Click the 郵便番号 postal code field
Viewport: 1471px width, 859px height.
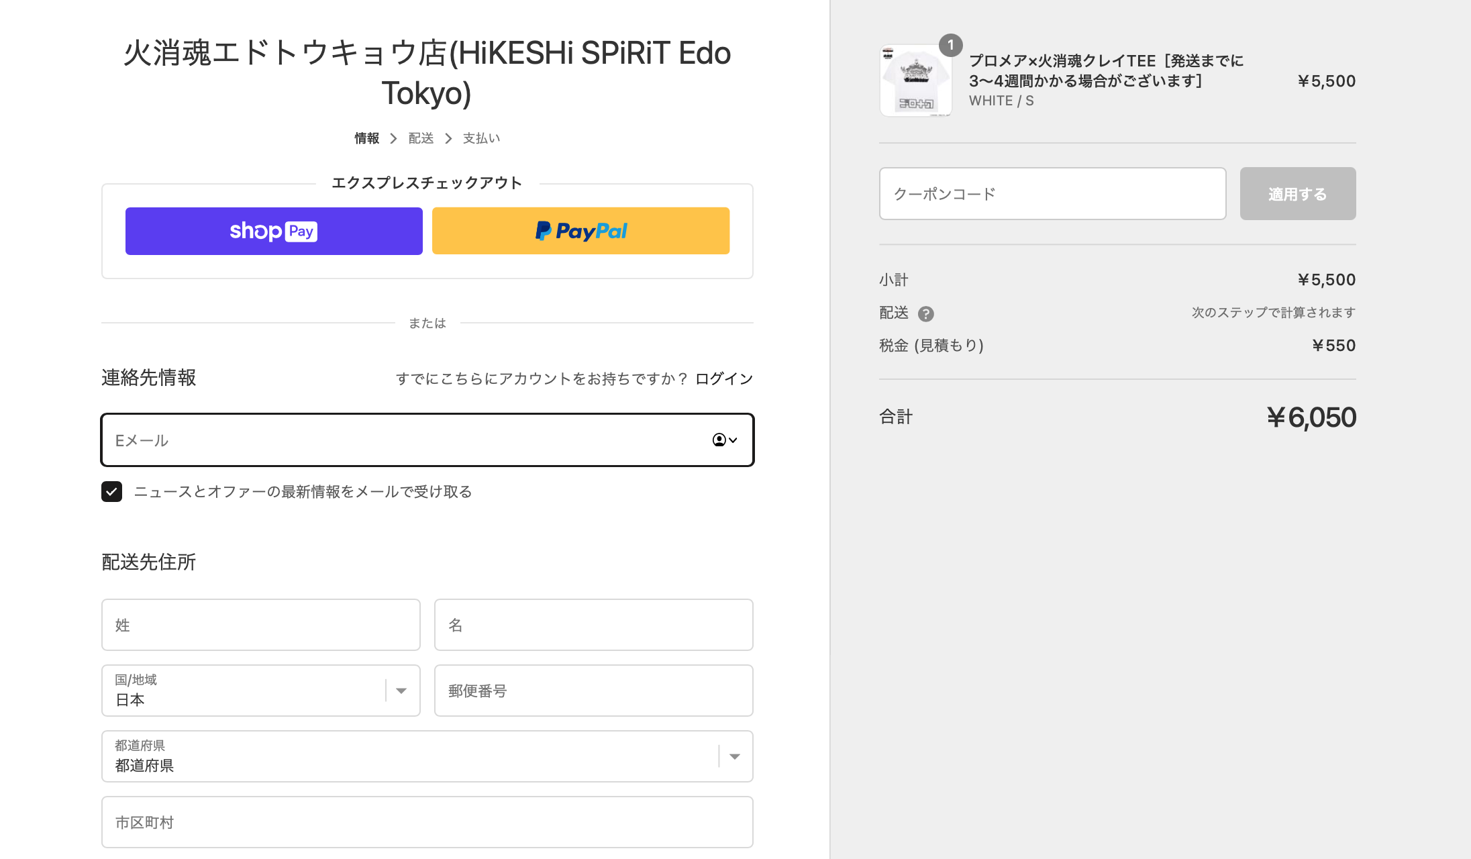pyautogui.click(x=593, y=691)
